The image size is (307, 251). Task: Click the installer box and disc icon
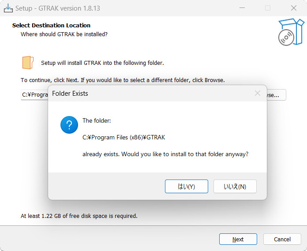(291, 32)
